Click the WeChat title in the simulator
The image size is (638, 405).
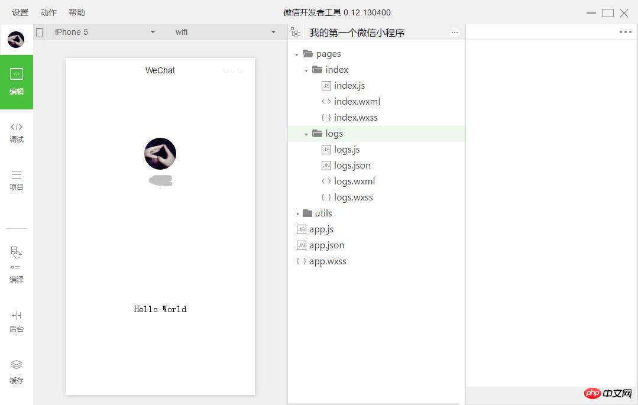click(x=160, y=70)
